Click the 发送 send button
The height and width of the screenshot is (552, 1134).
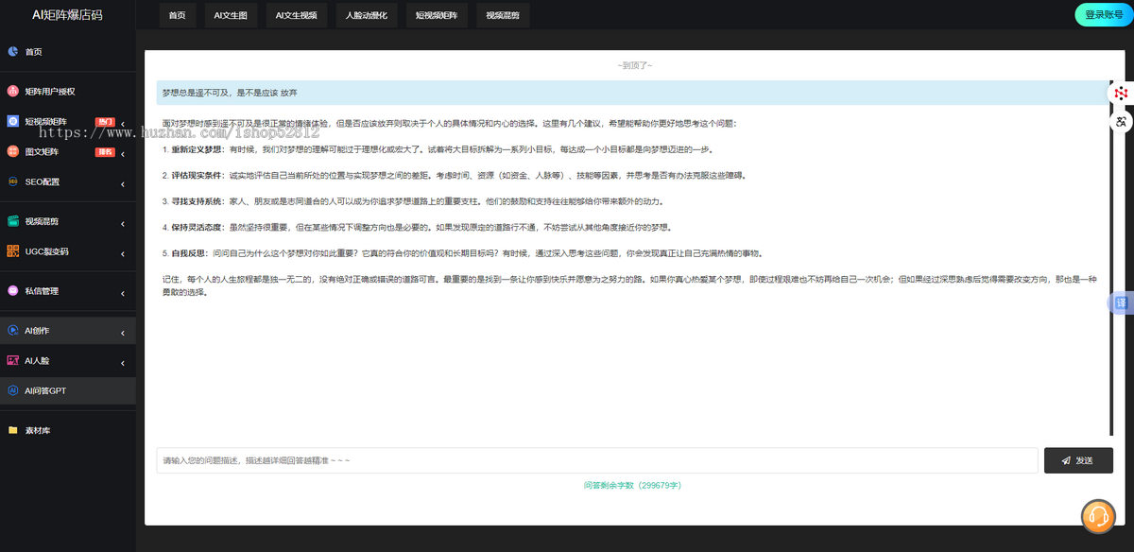(1078, 460)
